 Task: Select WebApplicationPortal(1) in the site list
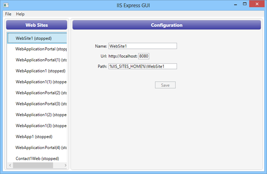coord(37,60)
